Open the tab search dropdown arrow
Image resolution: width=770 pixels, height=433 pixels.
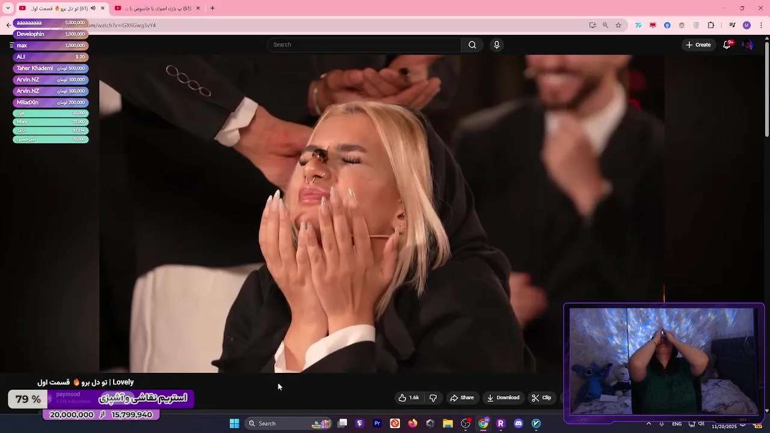8,8
